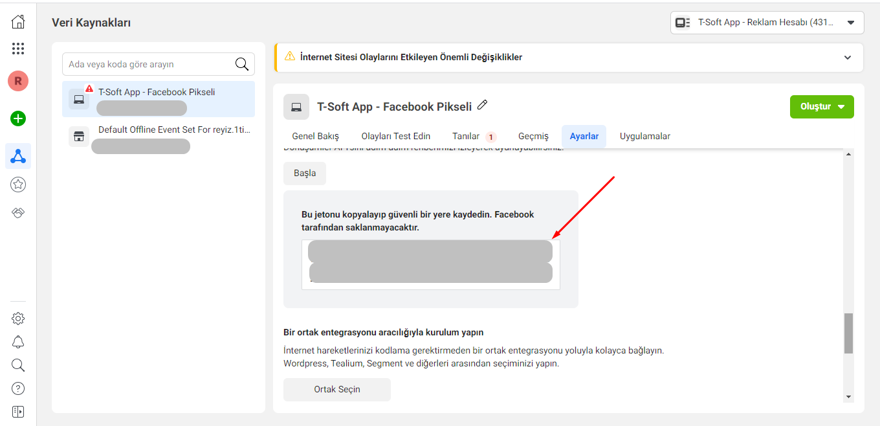
Task: Click the yellow warning triangle in banner
Action: 290,56
